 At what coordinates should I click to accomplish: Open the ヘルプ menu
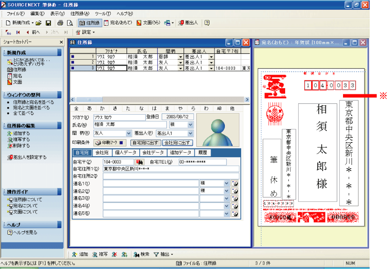(125, 13)
